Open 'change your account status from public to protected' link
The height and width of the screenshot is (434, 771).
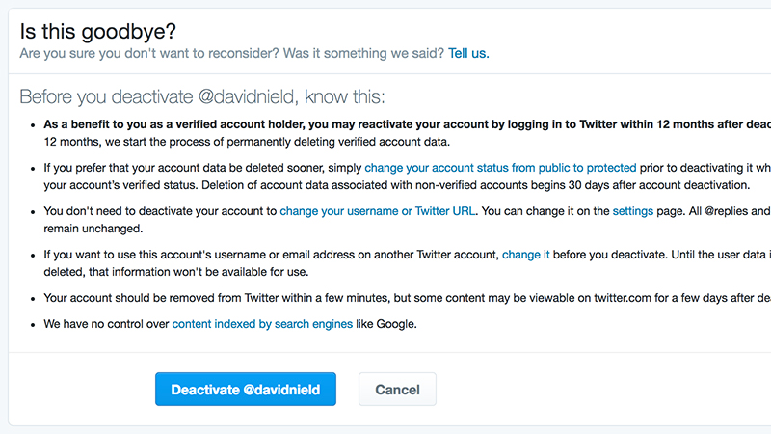[x=500, y=168]
